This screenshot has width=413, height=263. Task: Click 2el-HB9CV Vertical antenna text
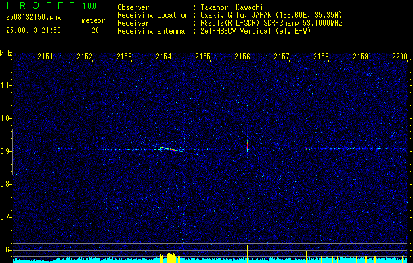coord(255,31)
